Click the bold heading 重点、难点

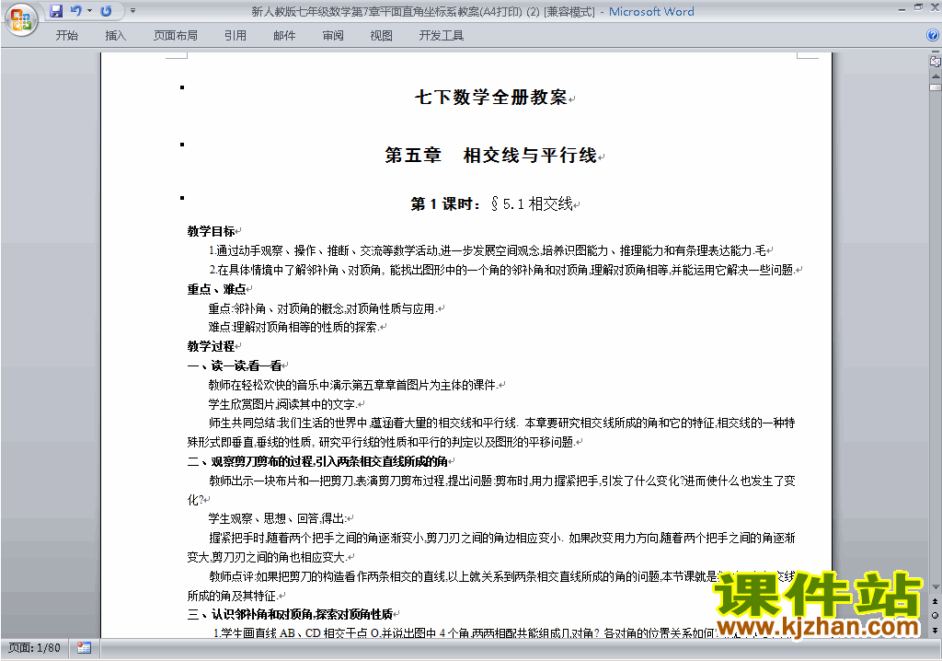(x=216, y=289)
